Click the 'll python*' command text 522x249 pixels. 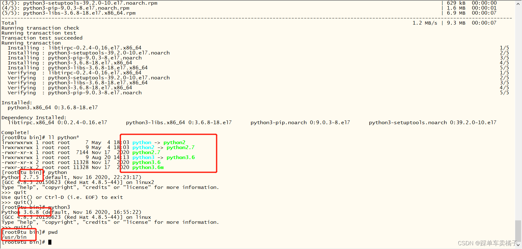[x=64, y=138]
